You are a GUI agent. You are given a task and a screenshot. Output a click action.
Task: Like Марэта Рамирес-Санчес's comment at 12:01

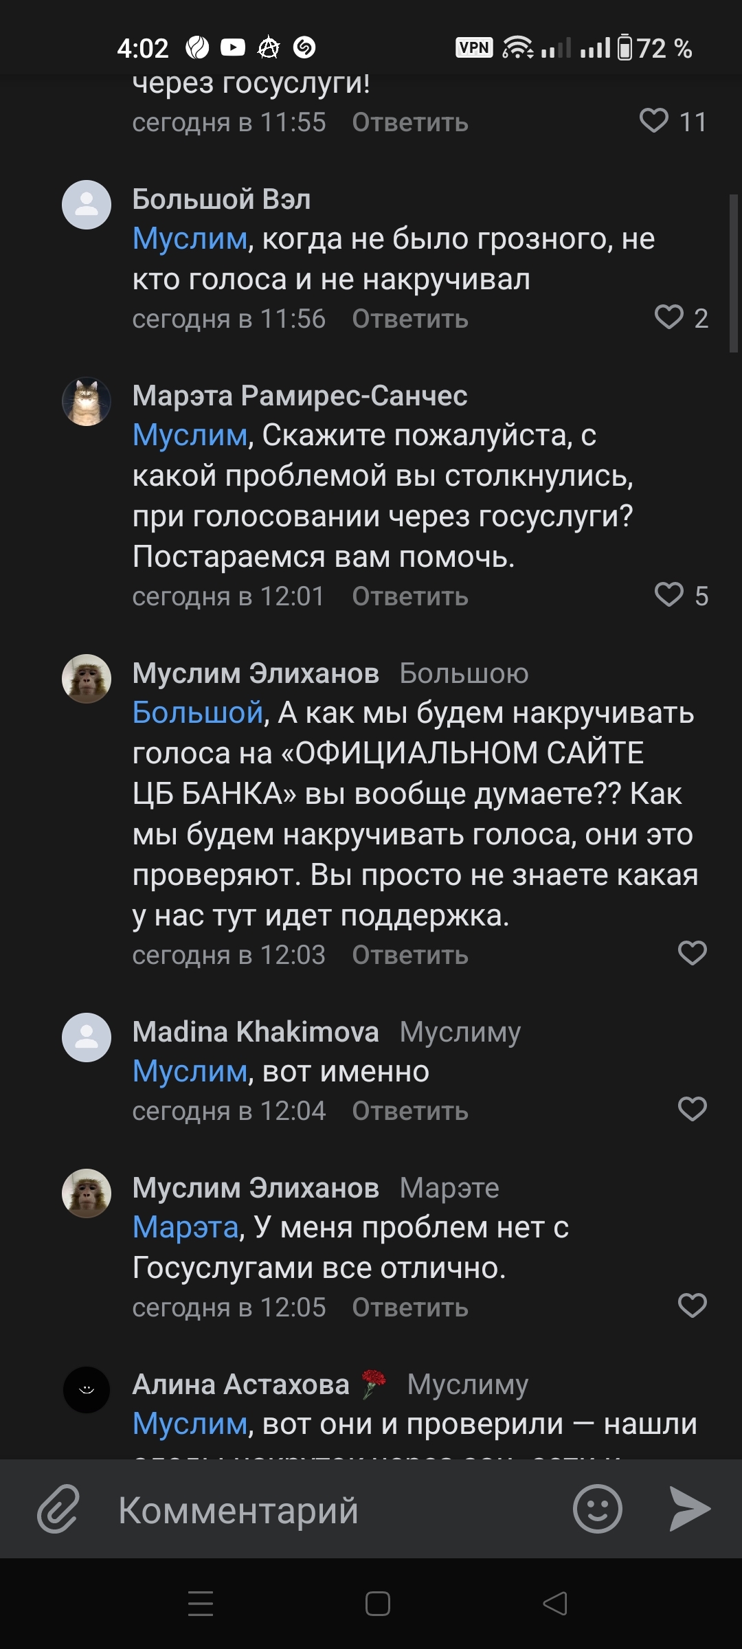tap(668, 595)
